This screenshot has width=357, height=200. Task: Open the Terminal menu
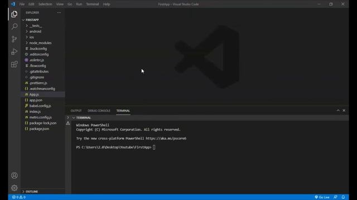(x=93, y=4)
